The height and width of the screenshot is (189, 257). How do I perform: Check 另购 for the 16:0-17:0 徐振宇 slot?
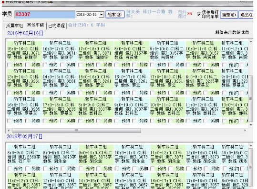click(62, 65)
